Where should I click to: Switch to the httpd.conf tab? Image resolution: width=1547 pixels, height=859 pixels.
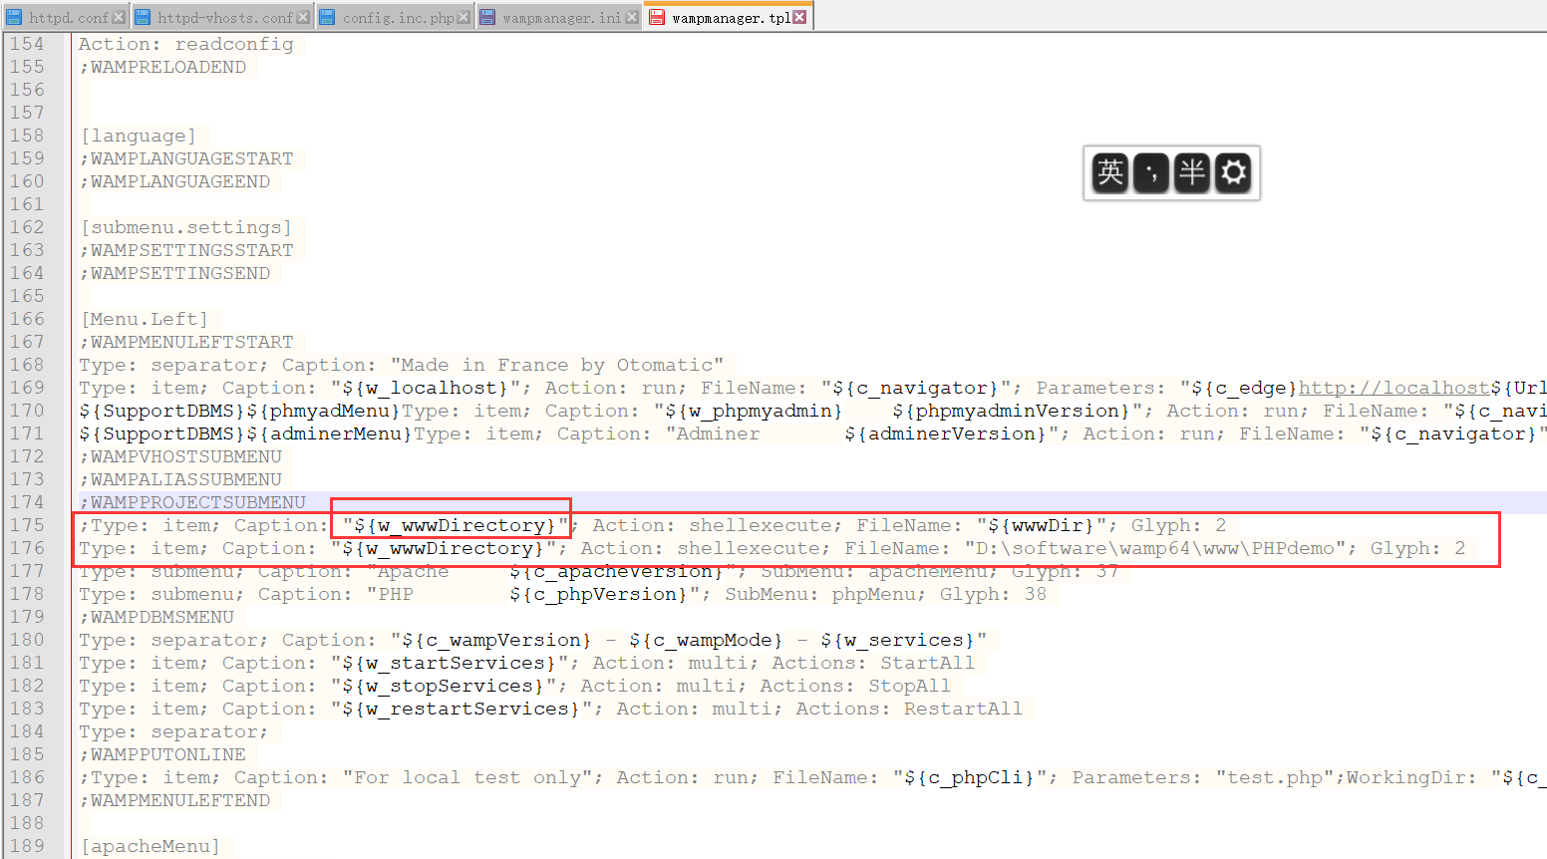[68, 16]
